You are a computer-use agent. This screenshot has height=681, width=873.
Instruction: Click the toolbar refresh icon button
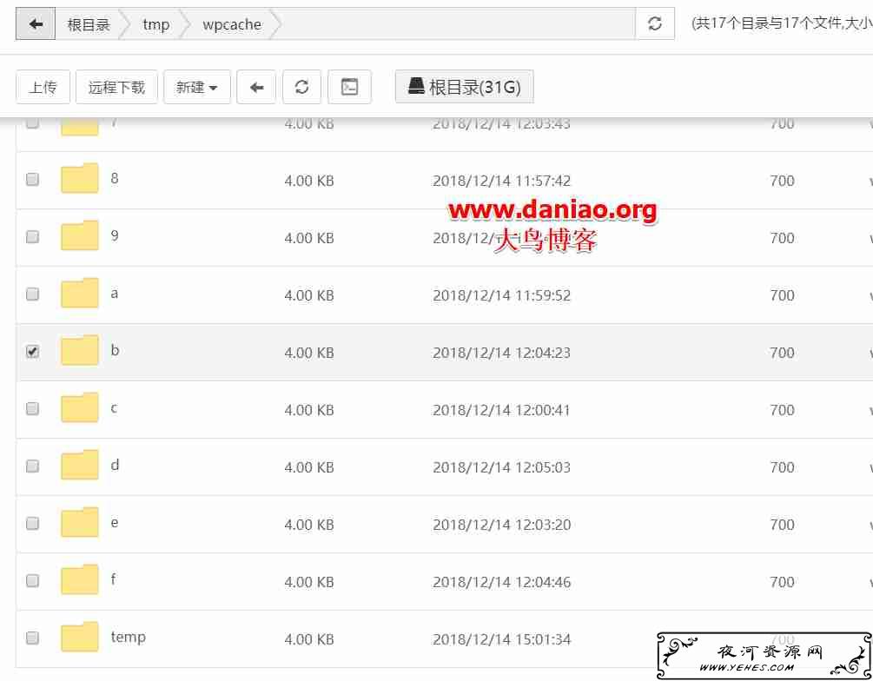coord(301,87)
